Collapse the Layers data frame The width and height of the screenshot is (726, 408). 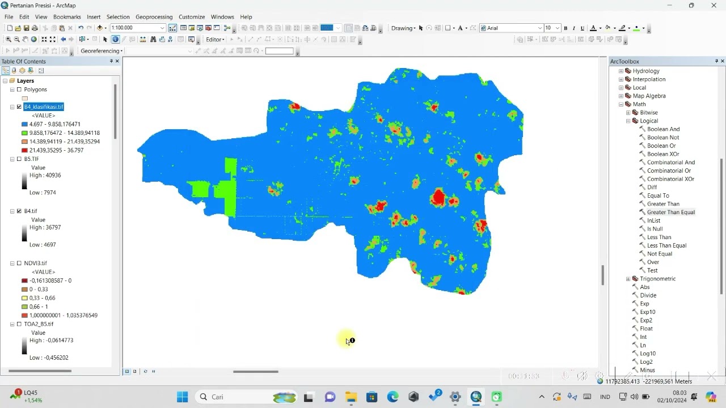point(5,81)
